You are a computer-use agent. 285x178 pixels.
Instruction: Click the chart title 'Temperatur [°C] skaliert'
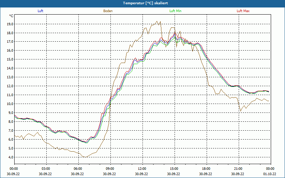[x=145, y=3]
